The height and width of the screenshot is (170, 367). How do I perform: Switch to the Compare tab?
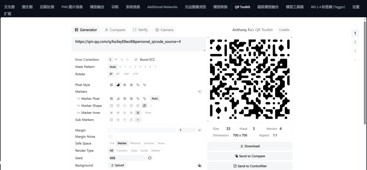[x=115, y=30]
